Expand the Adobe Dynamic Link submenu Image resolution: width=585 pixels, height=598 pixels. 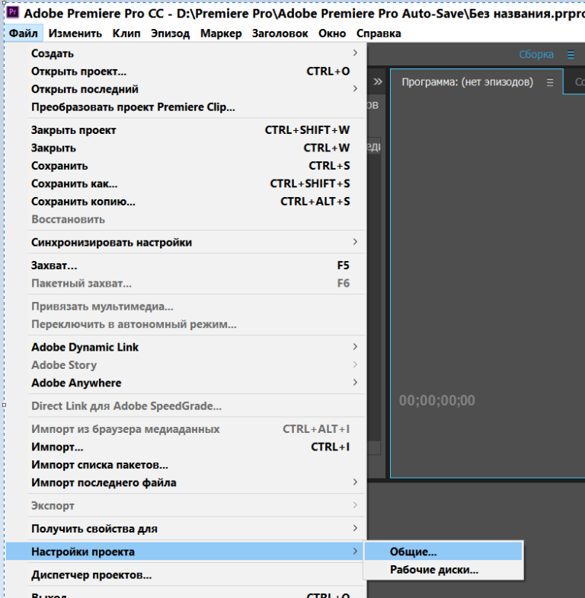click(185, 348)
